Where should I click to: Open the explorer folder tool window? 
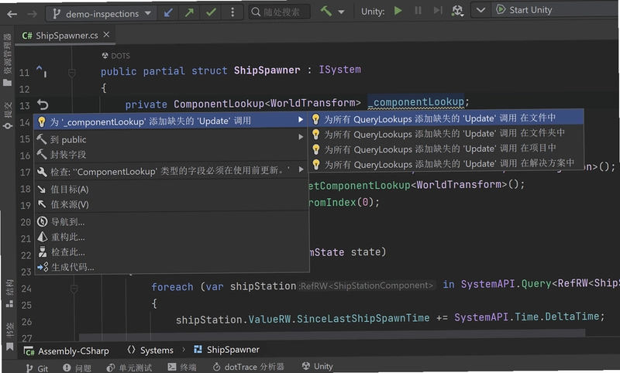click(8, 60)
